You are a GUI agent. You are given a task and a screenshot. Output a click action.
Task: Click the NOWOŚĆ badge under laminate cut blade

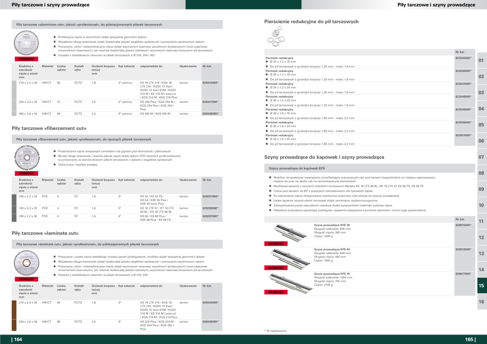[x=26, y=279]
